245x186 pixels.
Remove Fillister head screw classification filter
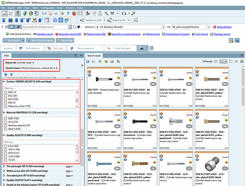coord(57,68)
